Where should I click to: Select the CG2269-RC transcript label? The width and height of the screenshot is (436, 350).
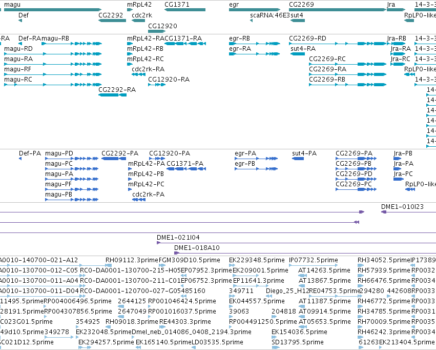(327, 59)
